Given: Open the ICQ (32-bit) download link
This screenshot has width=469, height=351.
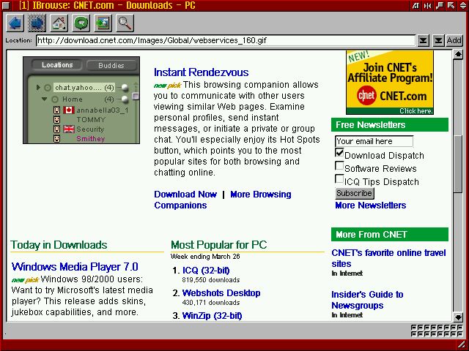Looking at the screenshot, I should [x=206, y=271].
